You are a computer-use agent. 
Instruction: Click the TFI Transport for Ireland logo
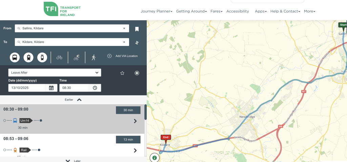coord(62,9)
